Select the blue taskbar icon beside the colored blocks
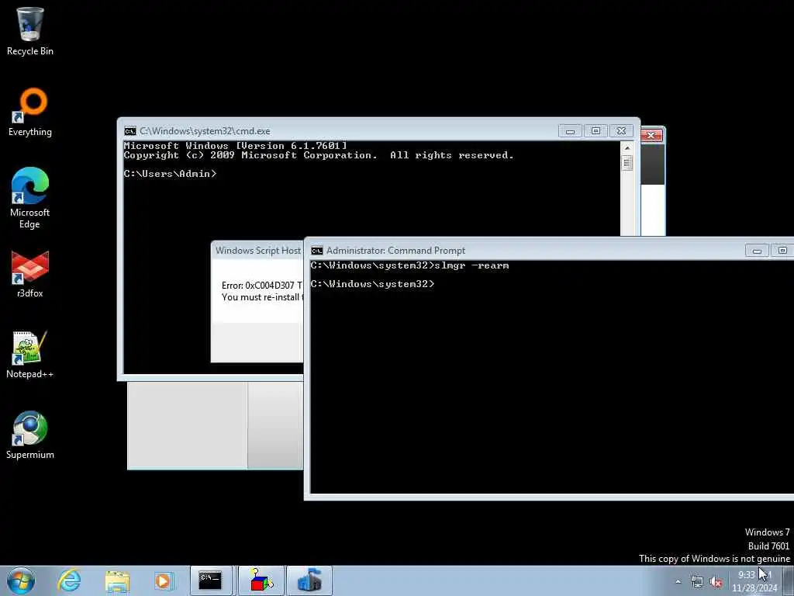This screenshot has height=596, width=794. [x=309, y=580]
